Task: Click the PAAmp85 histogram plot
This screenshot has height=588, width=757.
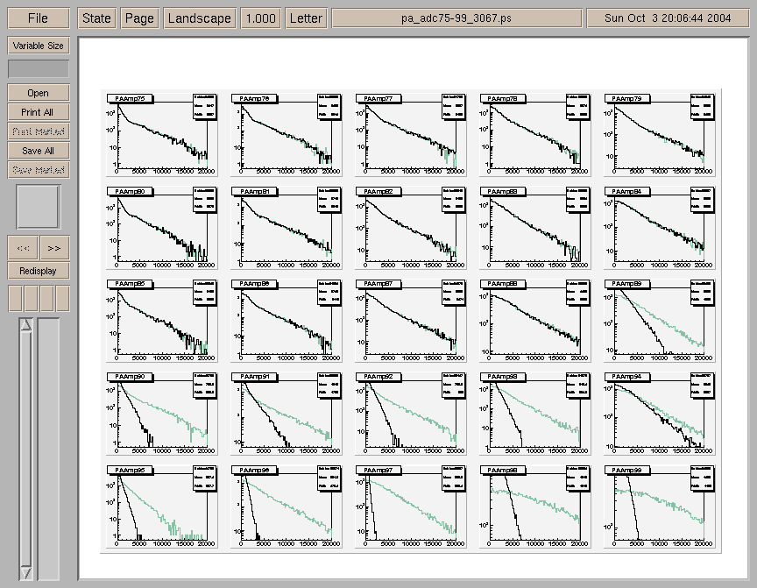Action: click(162, 321)
